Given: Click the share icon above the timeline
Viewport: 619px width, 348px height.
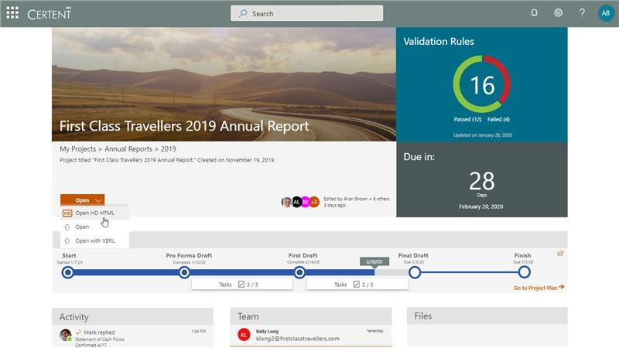Looking at the screenshot, I should click(560, 254).
